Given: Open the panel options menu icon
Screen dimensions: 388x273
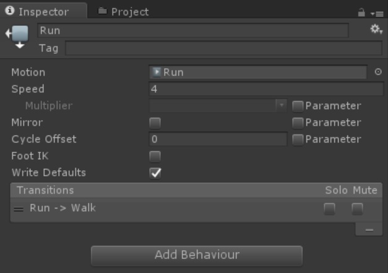Looking at the screenshot, I should pyautogui.click(x=377, y=14).
